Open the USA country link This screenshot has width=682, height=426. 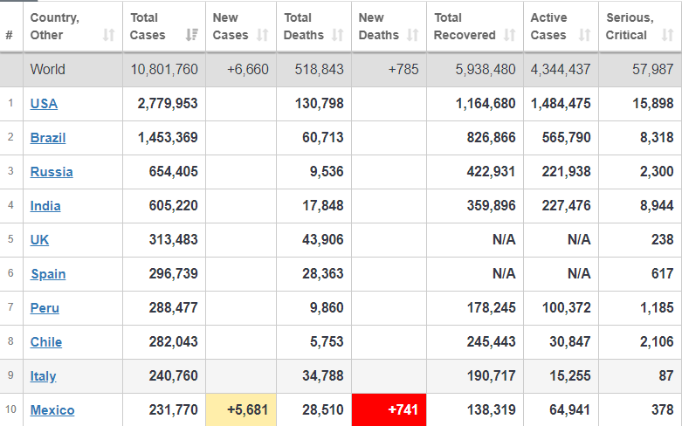click(44, 104)
